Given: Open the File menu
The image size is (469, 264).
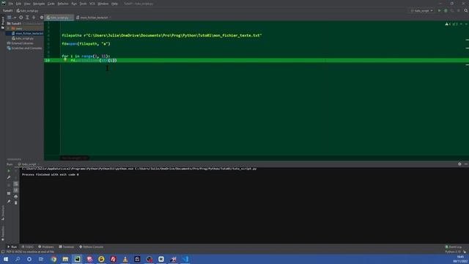Looking at the screenshot, I should point(11,4).
